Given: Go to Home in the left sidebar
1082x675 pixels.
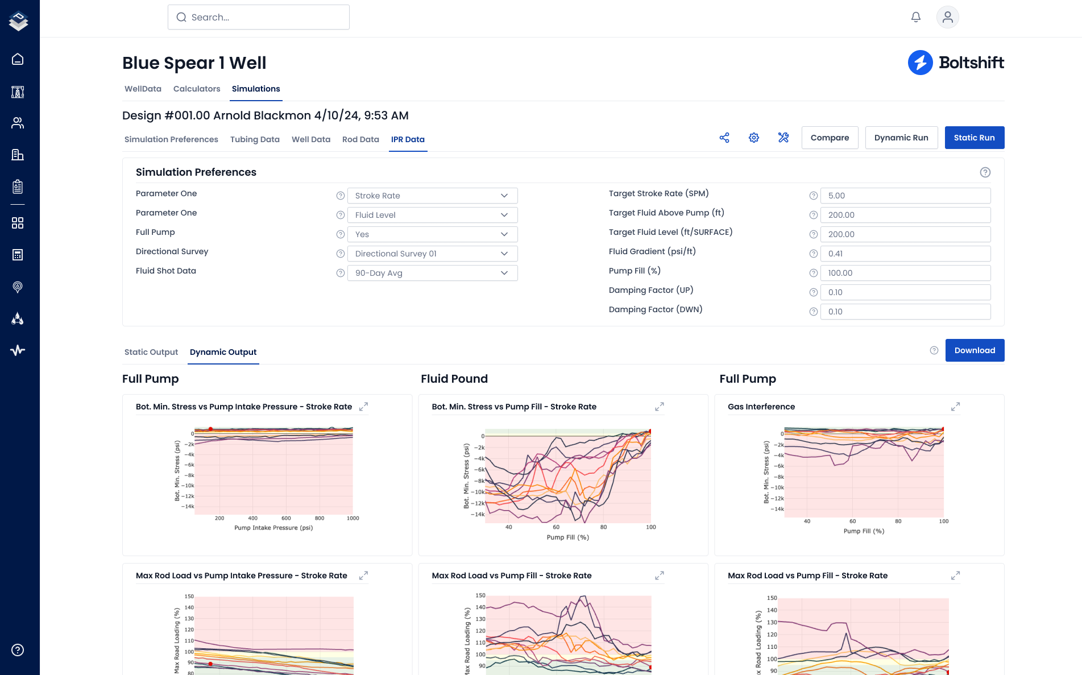Looking at the screenshot, I should 18,59.
